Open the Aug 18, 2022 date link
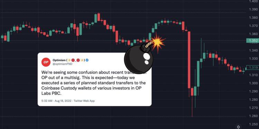 tap(63, 101)
